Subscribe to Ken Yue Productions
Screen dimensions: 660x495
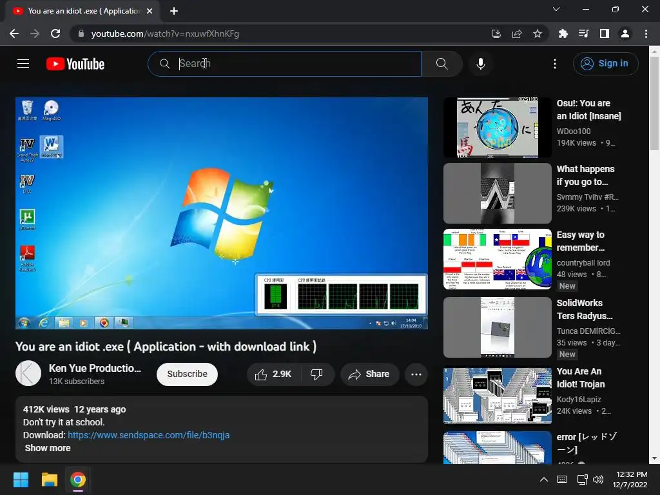(x=187, y=374)
